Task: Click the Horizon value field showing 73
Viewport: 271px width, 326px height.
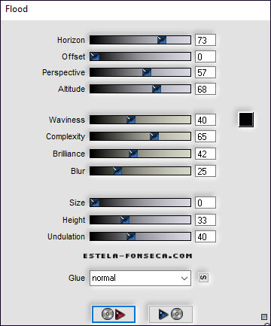Action: pyautogui.click(x=206, y=40)
